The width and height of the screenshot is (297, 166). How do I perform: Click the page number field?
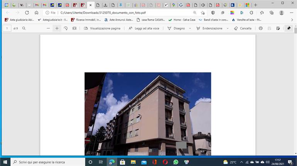pos(7,28)
